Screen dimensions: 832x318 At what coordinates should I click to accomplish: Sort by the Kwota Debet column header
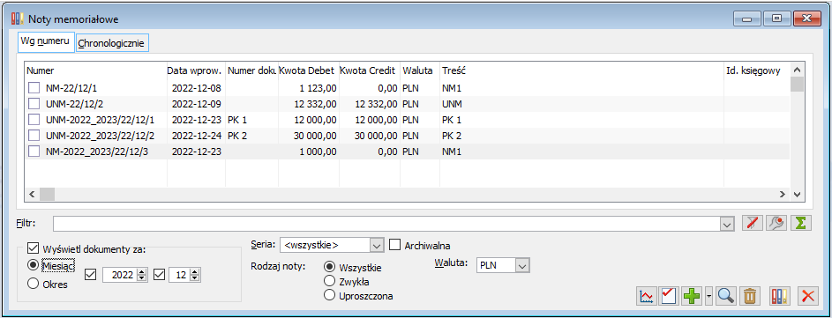(x=308, y=70)
